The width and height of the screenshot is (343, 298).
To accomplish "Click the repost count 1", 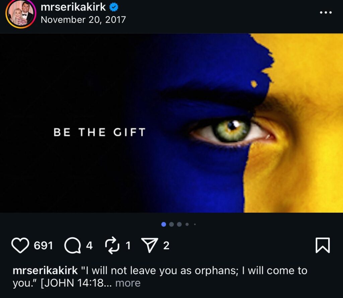I will [128, 246].
